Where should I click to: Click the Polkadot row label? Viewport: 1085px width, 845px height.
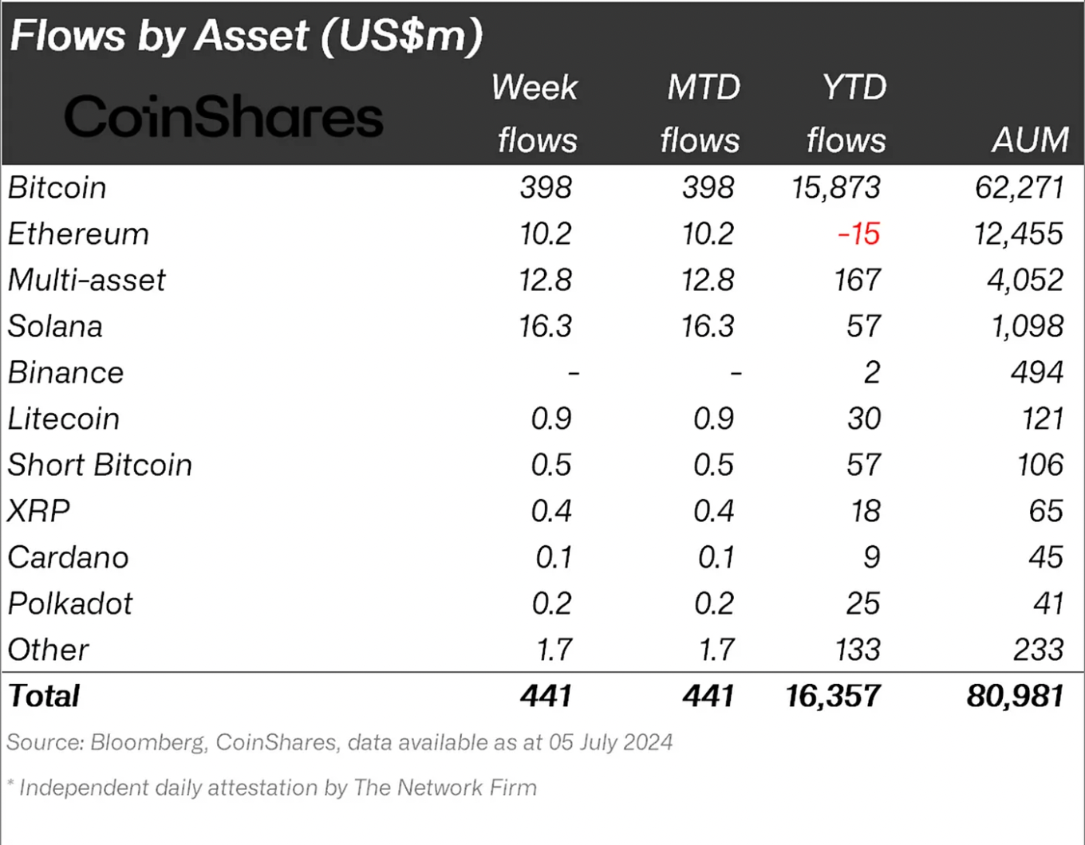pyautogui.click(x=70, y=604)
